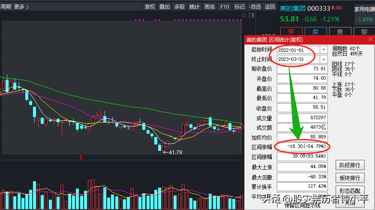375x210 pixels.
Task: Open F10 company info
Action: 224,7
